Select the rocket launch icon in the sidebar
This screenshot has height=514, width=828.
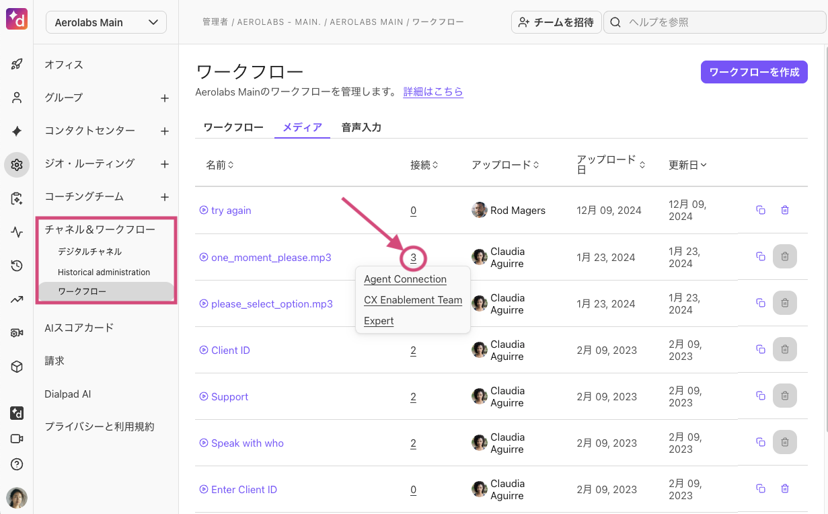click(17, 64)
